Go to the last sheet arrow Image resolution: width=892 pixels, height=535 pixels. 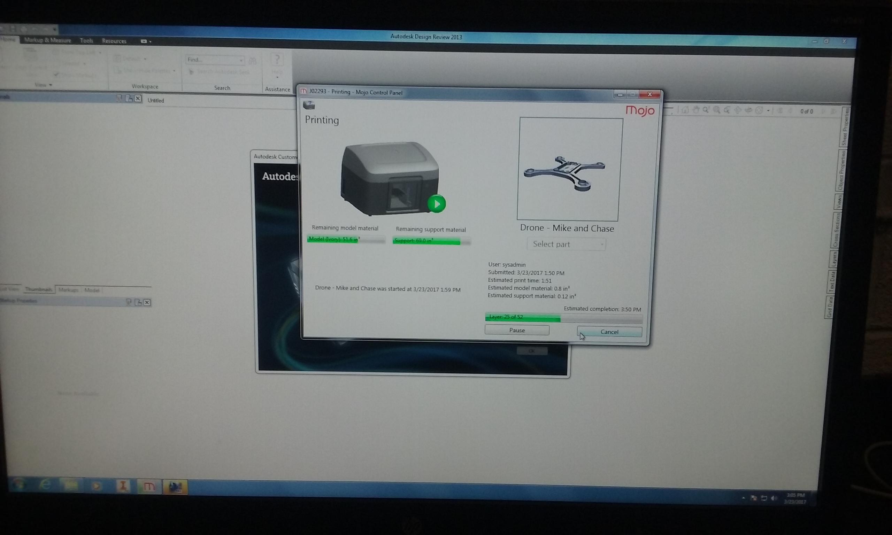pos(833,111)
